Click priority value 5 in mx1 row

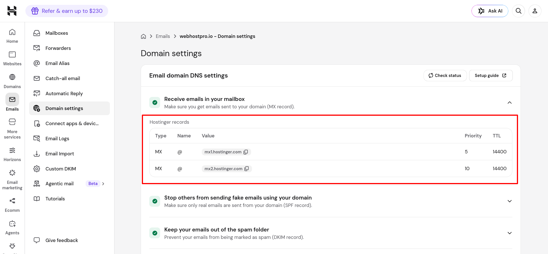(466, 152)
